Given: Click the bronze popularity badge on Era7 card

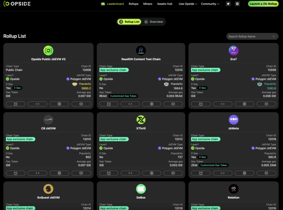Looking at the screenshot, I should (260, 84).
